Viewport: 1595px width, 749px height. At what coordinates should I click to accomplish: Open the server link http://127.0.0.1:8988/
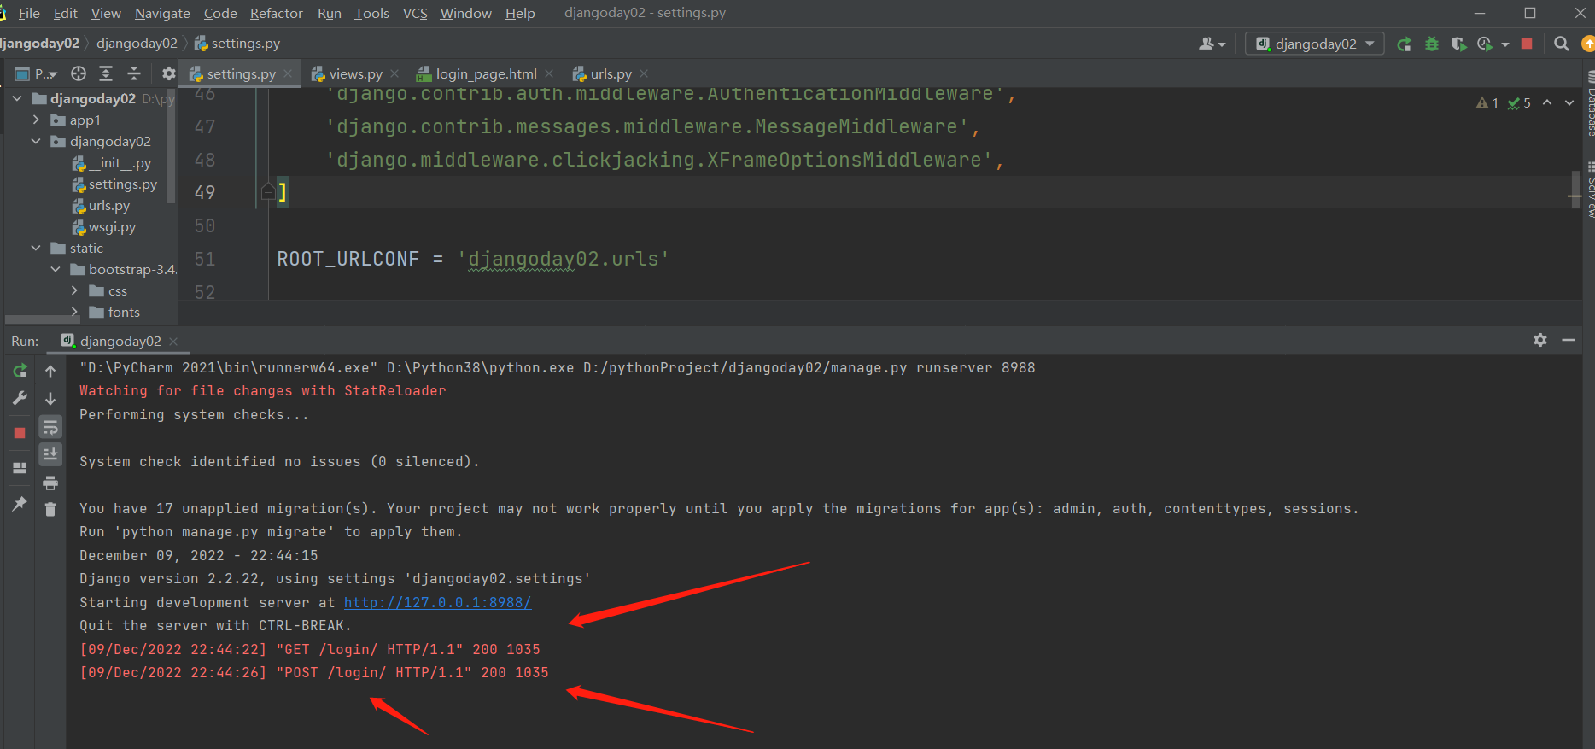coord(437,602)
